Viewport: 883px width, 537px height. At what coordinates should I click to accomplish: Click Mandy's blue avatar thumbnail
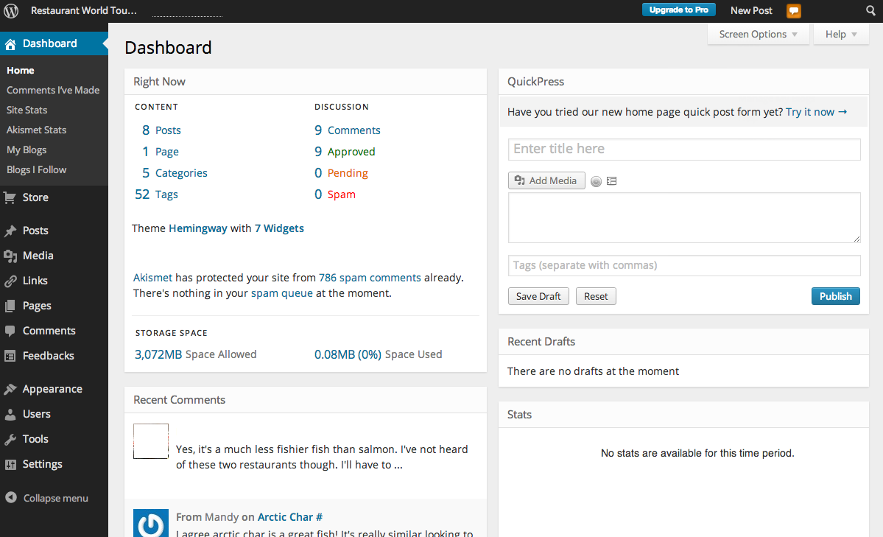(151, 523)
